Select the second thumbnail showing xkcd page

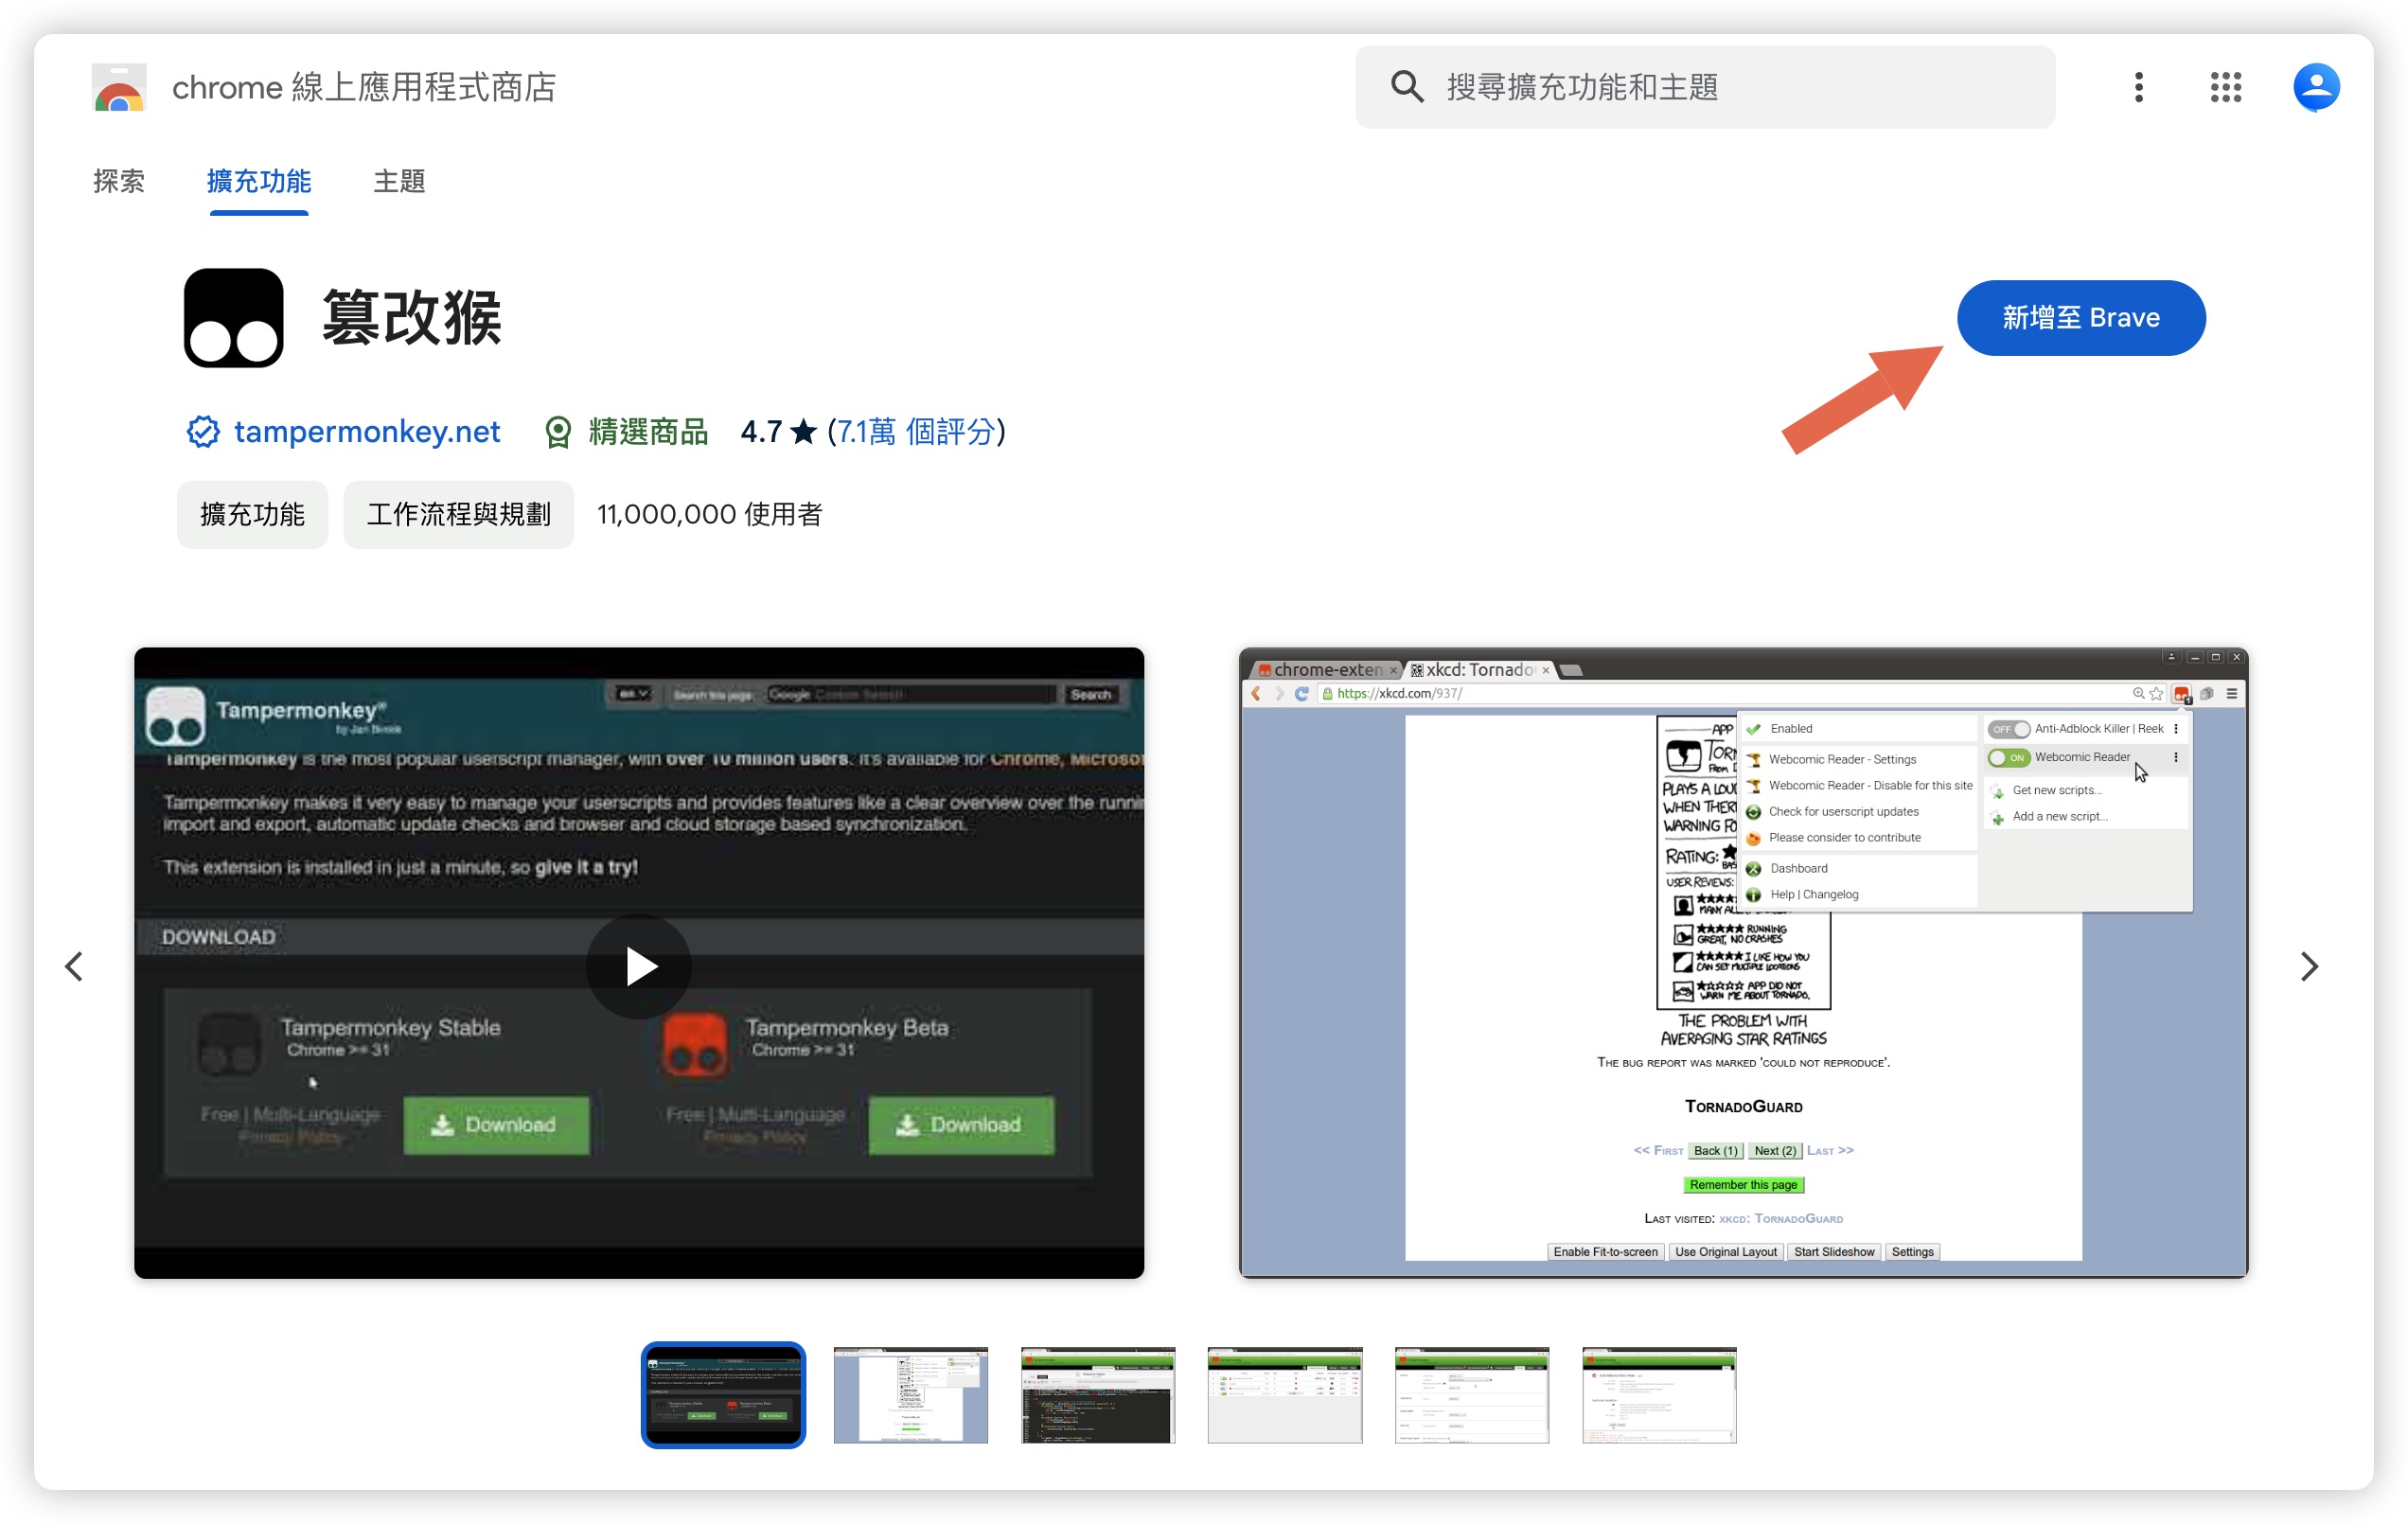coord(910,1394)
